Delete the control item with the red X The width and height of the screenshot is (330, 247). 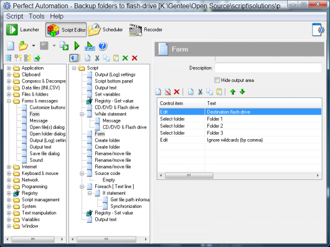click(x=177, y=91)
